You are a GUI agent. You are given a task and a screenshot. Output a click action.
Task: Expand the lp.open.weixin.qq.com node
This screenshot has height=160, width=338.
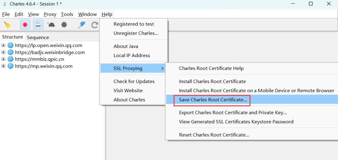point(3,46)
